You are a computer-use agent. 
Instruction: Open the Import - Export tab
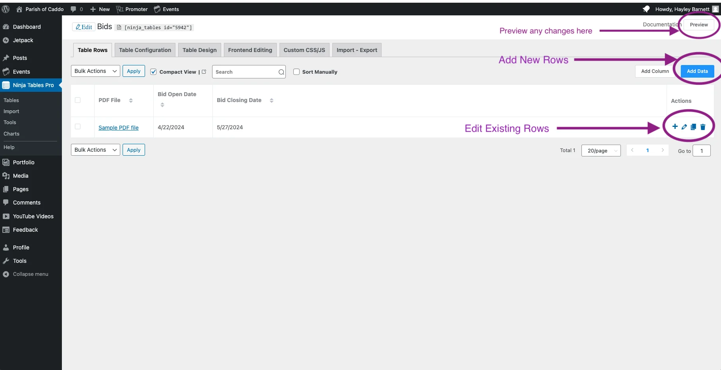coord(357,50)
